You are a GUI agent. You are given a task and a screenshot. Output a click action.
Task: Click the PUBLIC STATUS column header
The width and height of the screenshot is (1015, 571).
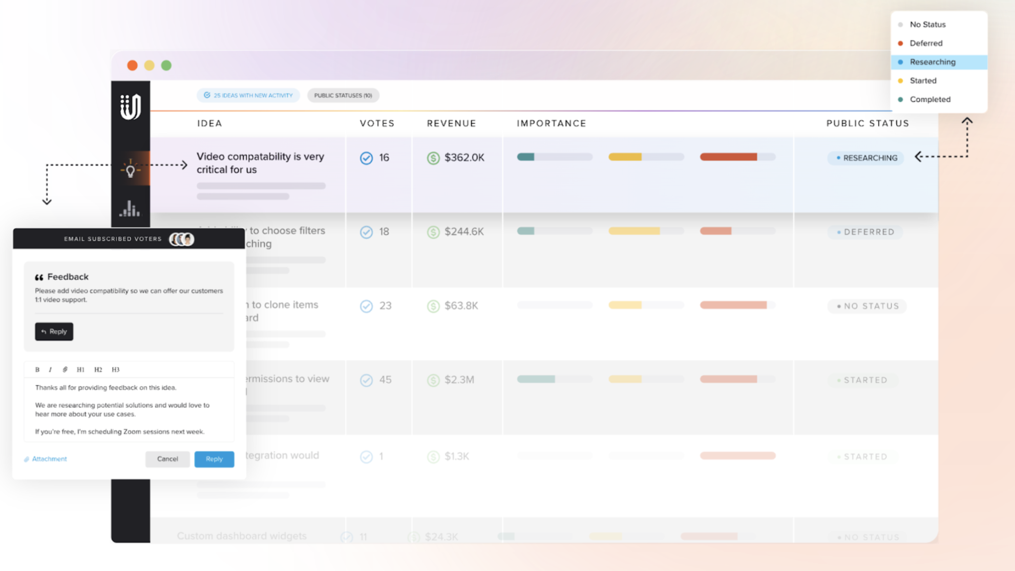[x=868, y=123]
